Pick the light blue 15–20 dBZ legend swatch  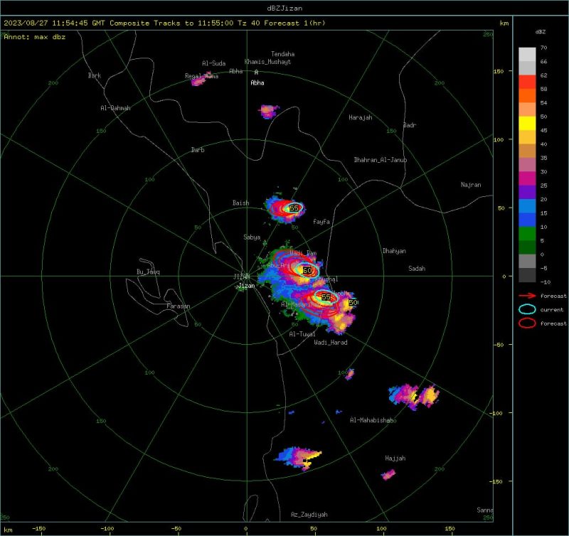pyautogui.click(x=527, y=206)
